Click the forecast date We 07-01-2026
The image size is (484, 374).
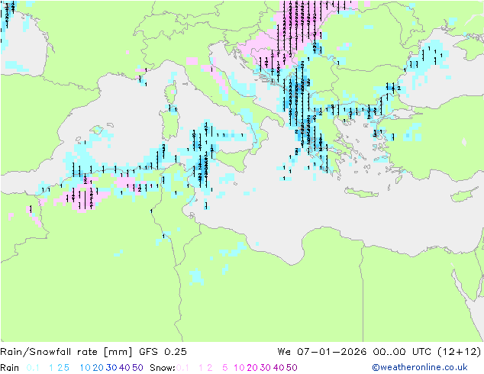pos(322,351)
